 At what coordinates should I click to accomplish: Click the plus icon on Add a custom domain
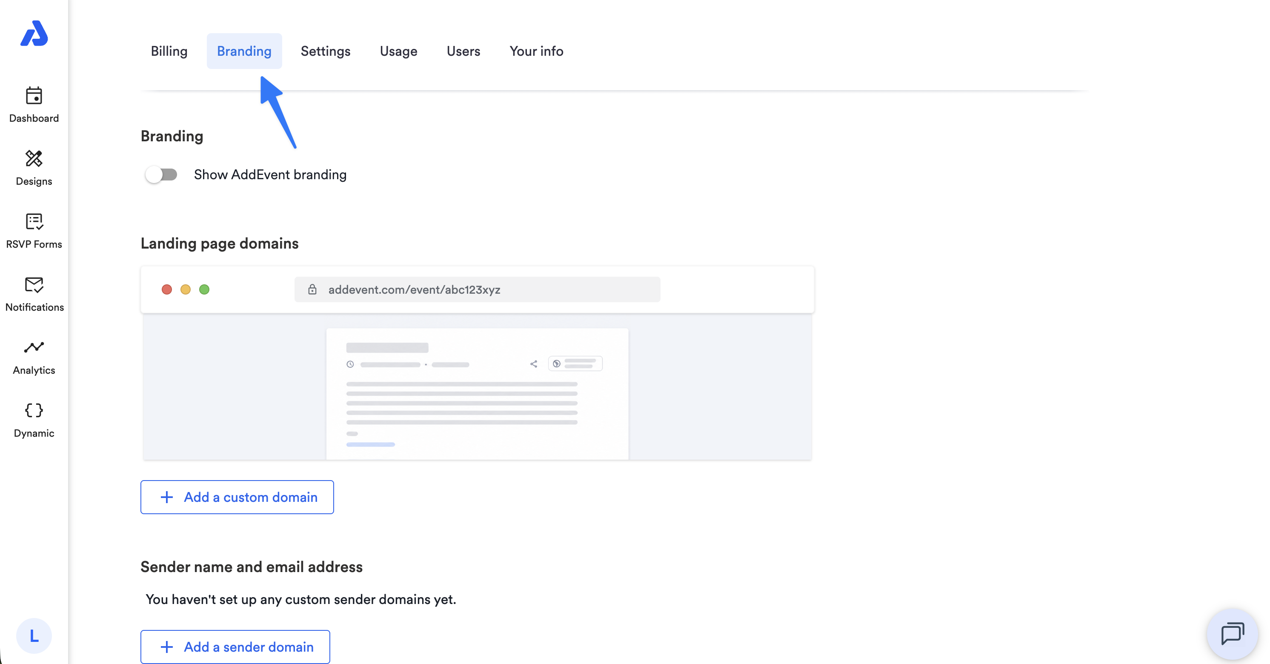coord(167,497)
